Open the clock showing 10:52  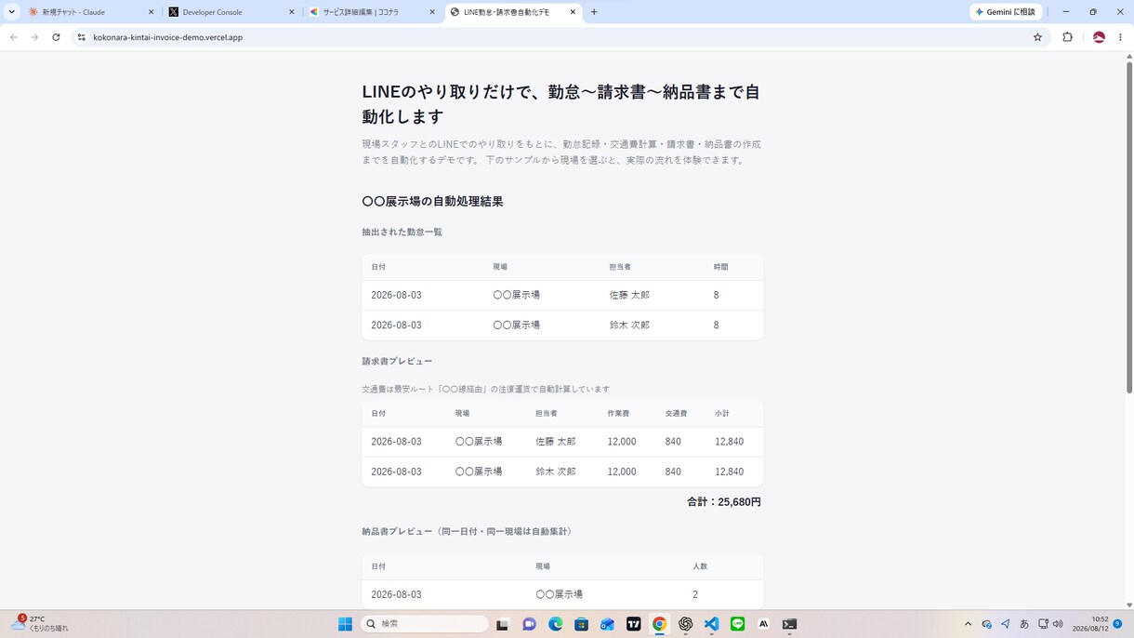point(1090,623)
